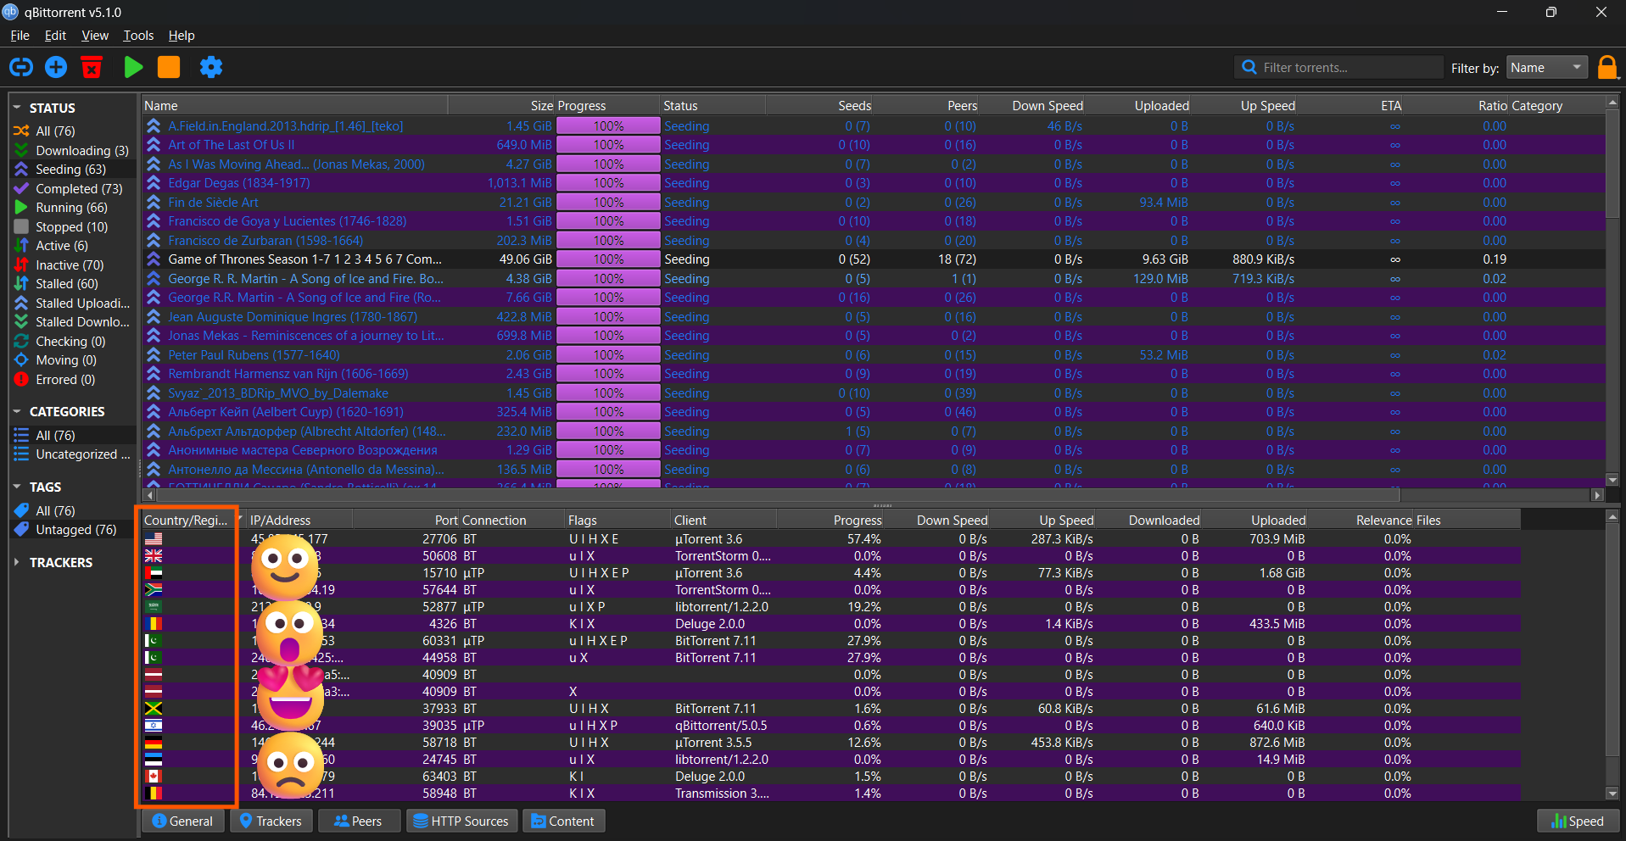Open the Tools menu
The width and height of the screenshot is (1626, 841).
(138, 36)
